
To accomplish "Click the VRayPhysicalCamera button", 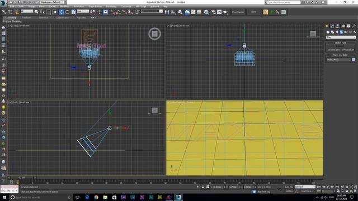I will 348,50.
